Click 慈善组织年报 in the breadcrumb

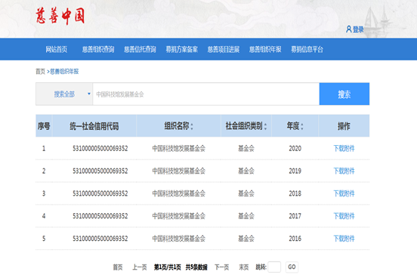coord(64,71)
